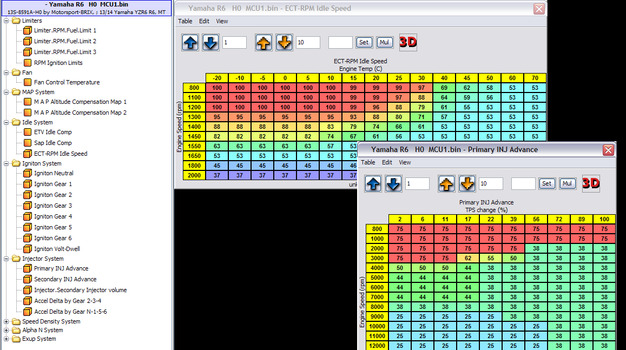Screen dimensions: 626x350
Task: Select the 800 rpm, -20 C cell in idle table
Action: [x=217, y=87]
